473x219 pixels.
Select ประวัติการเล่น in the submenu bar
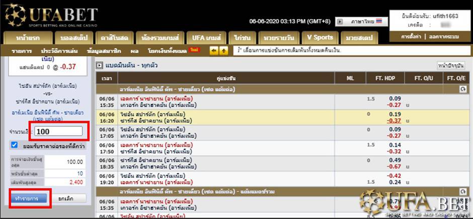(59, 51)
